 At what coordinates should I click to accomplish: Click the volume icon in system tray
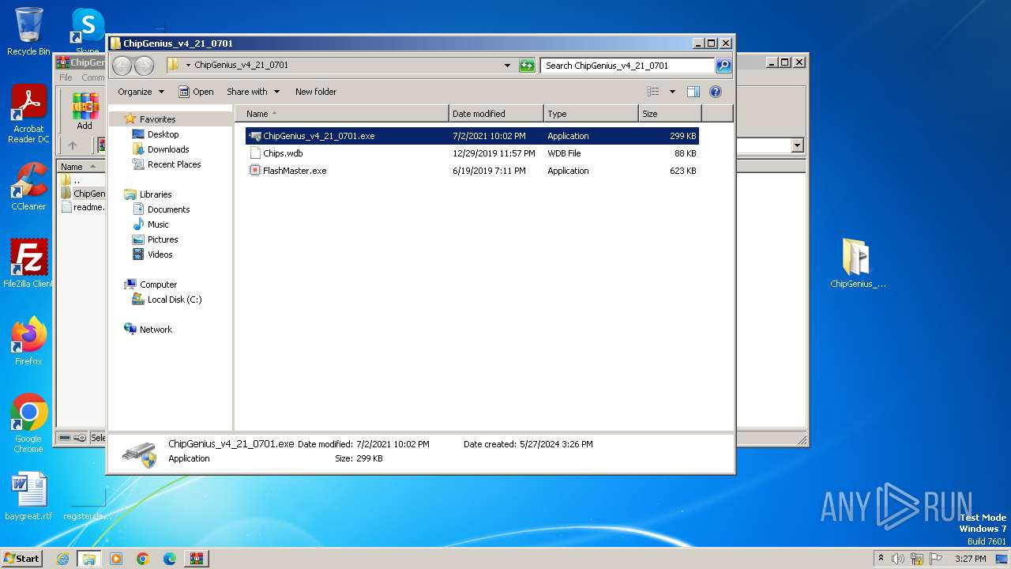(x=898, y=559)
